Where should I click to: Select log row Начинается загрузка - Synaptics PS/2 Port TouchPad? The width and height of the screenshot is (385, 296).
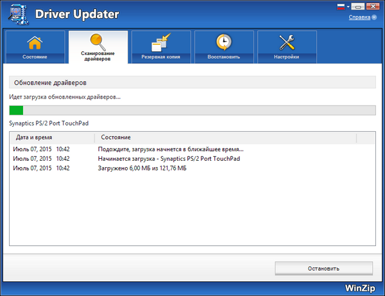[x=193, y=159]
